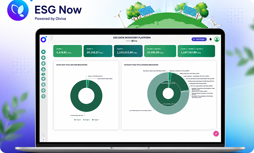Open the user profile icon in the sidebar
Image resolution: width=254 pixels, height=153 pixels.
click(x=43, y=85)
